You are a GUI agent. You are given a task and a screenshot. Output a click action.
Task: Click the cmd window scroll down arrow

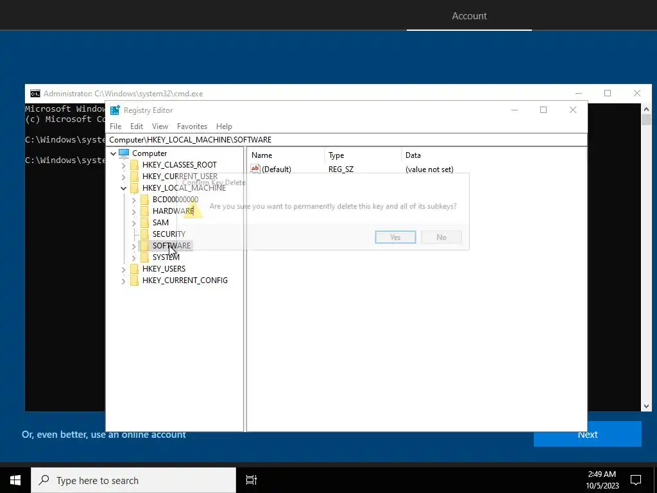(645, 406)
